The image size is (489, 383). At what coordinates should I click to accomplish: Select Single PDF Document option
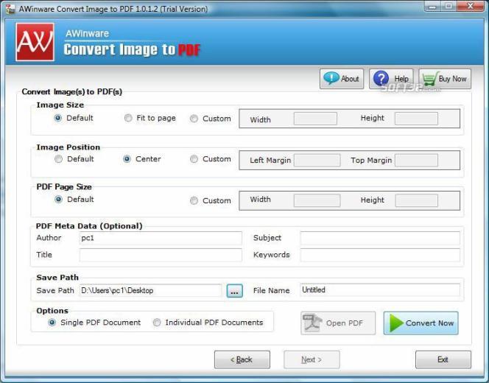pyautogui.click(x=52, y=323)
